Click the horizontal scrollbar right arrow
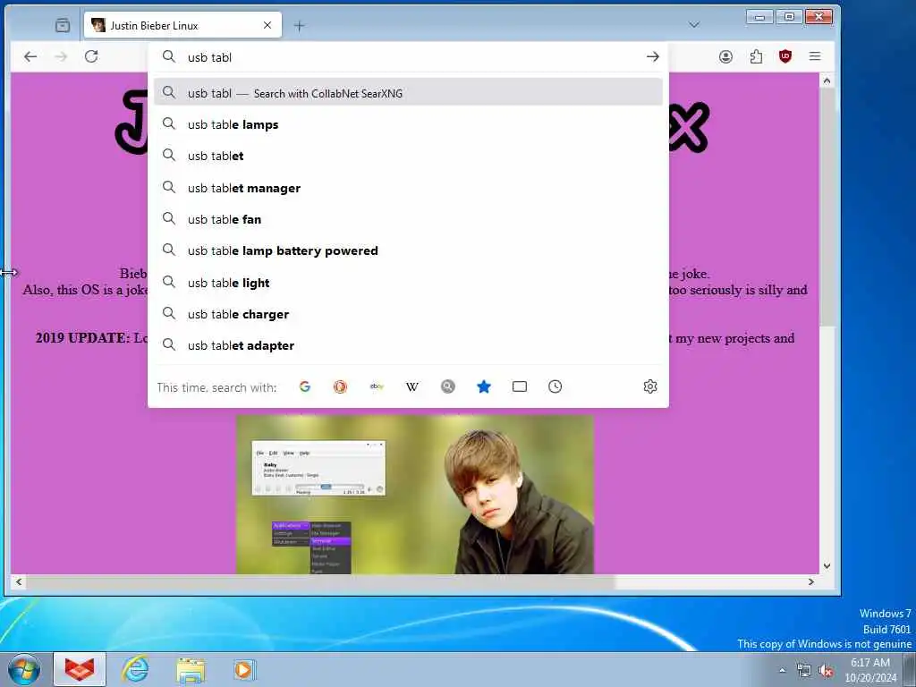Screen dimensions: 916x687 (x=810, y=581)
